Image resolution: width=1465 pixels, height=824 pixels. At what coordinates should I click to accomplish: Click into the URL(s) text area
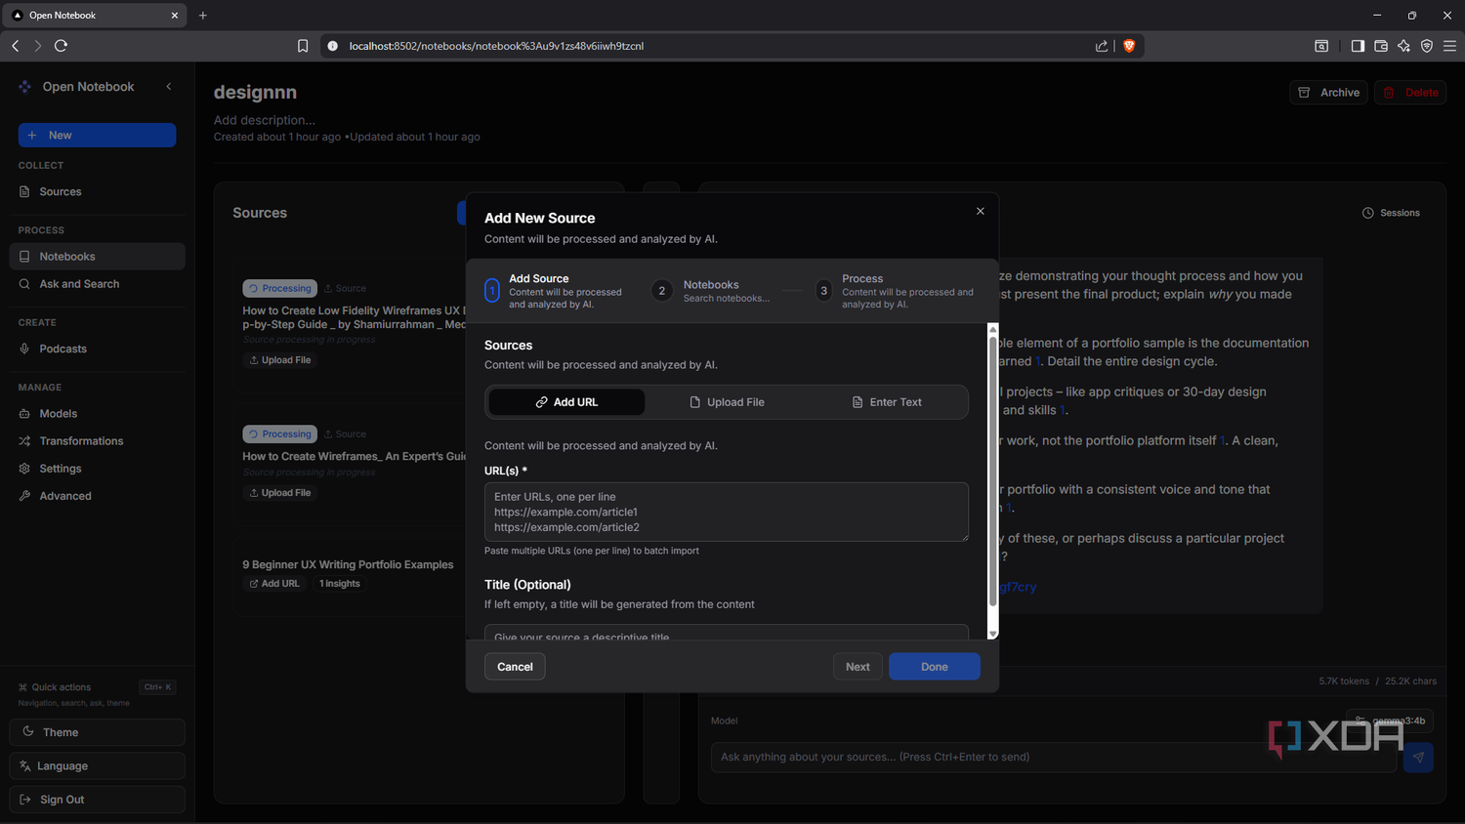pos(727,512)
